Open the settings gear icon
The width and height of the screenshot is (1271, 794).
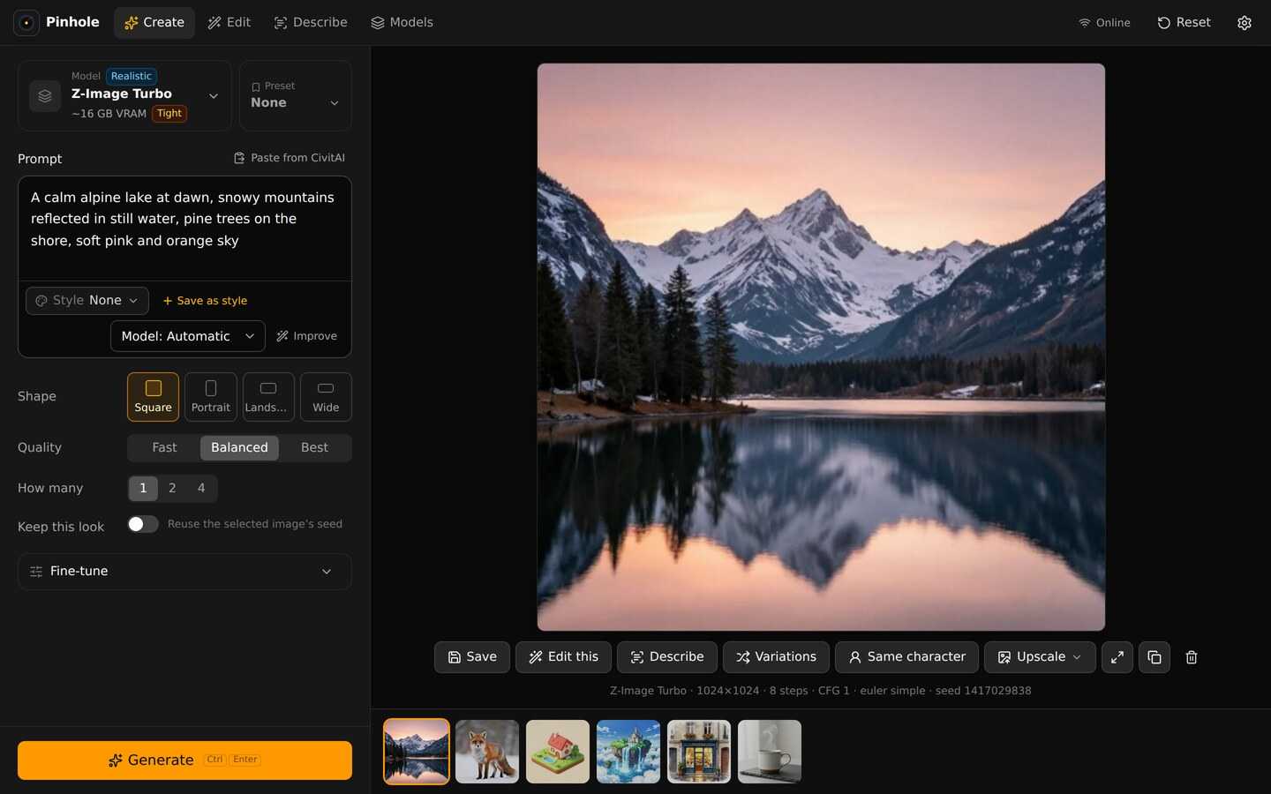click(1245, 23)
